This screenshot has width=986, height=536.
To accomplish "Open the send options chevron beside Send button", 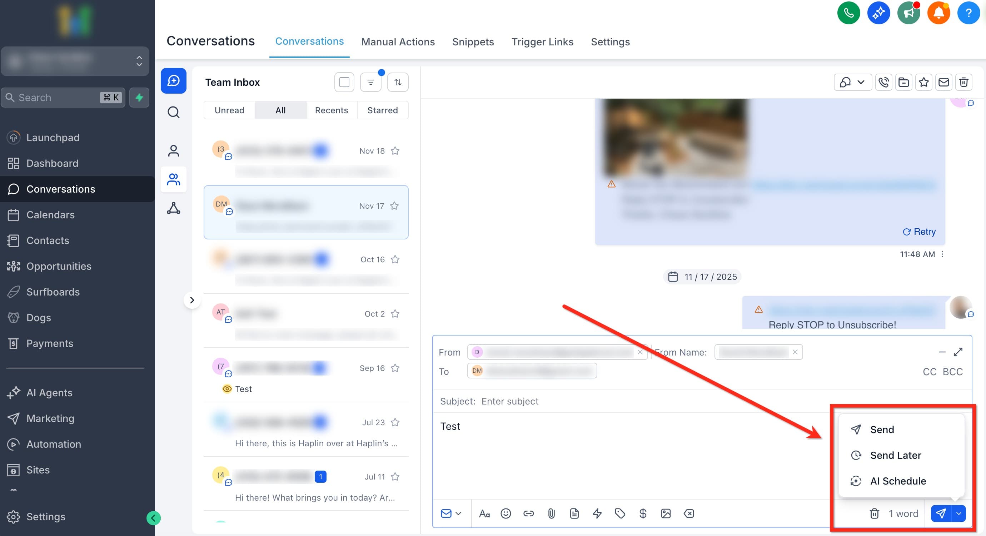I will [x=959, y=513].
